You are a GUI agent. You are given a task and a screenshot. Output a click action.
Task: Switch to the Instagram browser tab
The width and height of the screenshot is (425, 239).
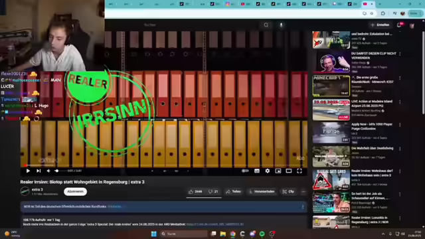230,4
